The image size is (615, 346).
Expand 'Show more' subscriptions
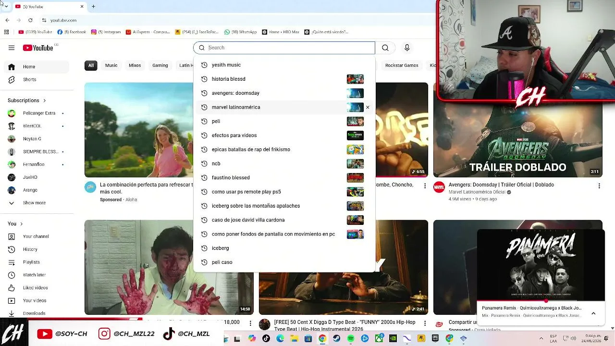34,203
